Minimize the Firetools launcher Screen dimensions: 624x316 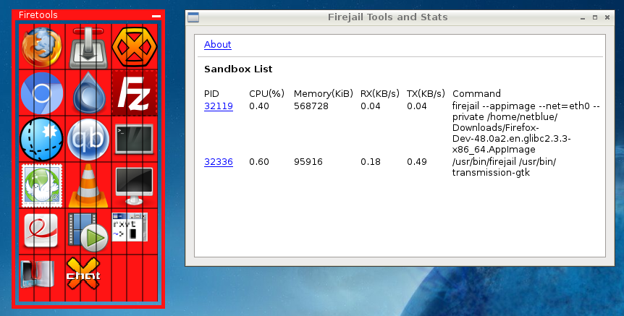[156, 17]
